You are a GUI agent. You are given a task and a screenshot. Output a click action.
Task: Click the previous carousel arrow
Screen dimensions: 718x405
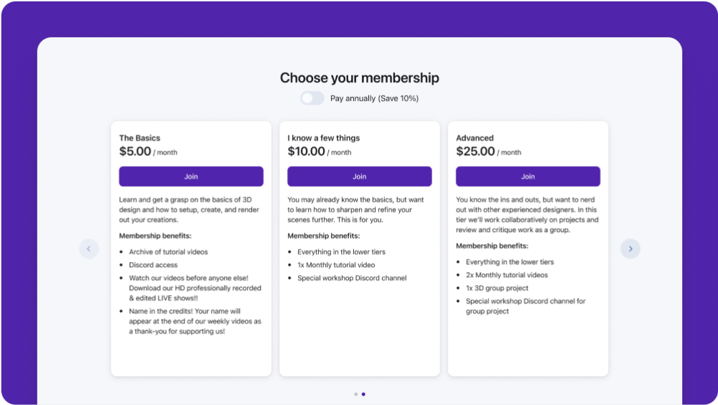88,248
